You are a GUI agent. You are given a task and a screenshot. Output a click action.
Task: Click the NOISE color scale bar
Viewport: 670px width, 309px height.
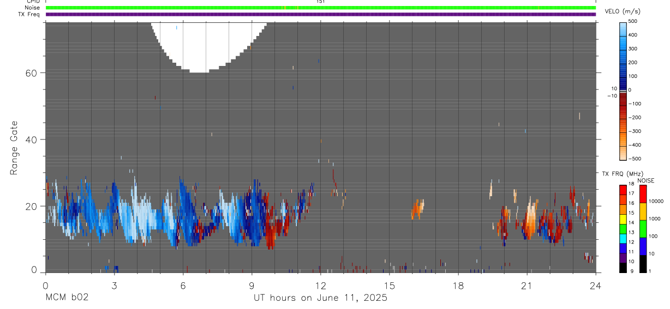pos(643,228)
